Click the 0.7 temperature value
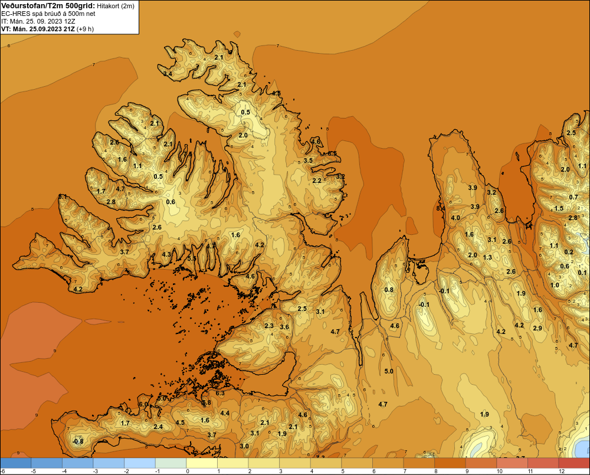Viewport: 590px width, 475px height. click(573, 197)
